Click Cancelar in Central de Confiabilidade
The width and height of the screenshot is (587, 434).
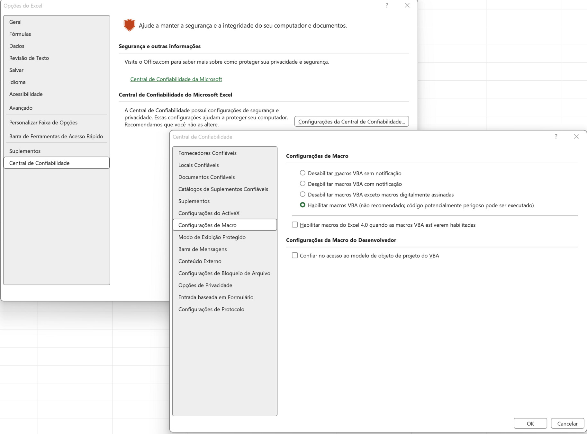tap(567, 423)
